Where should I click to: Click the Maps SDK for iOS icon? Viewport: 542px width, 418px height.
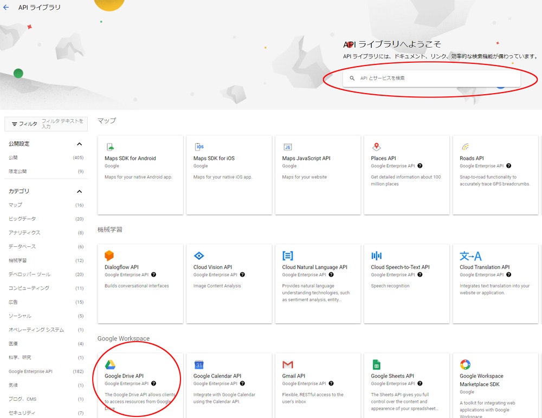[x=199, y=147]
